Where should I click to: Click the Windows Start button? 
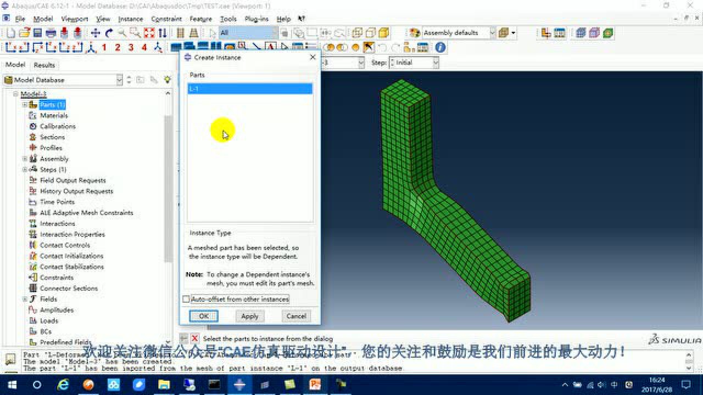click(x=12, y=385)
